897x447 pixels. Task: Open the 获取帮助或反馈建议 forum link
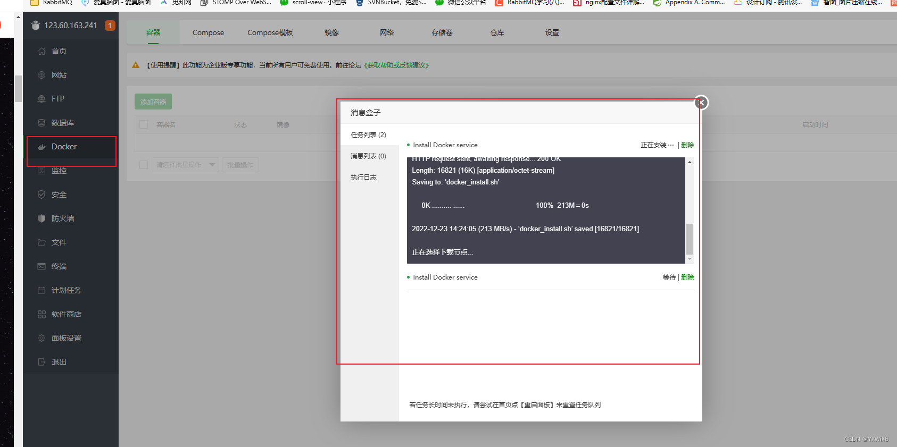(x=396, y=65)
